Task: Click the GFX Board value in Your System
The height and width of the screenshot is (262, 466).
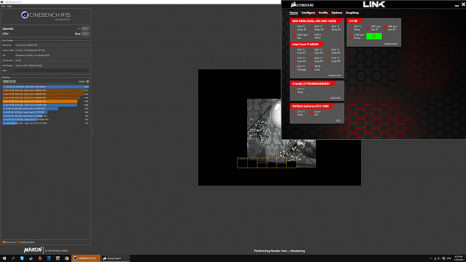Action: [52, 65]
